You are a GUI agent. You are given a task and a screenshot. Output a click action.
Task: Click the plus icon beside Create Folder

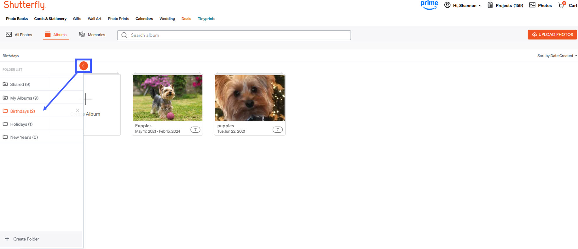pos(7,239)
